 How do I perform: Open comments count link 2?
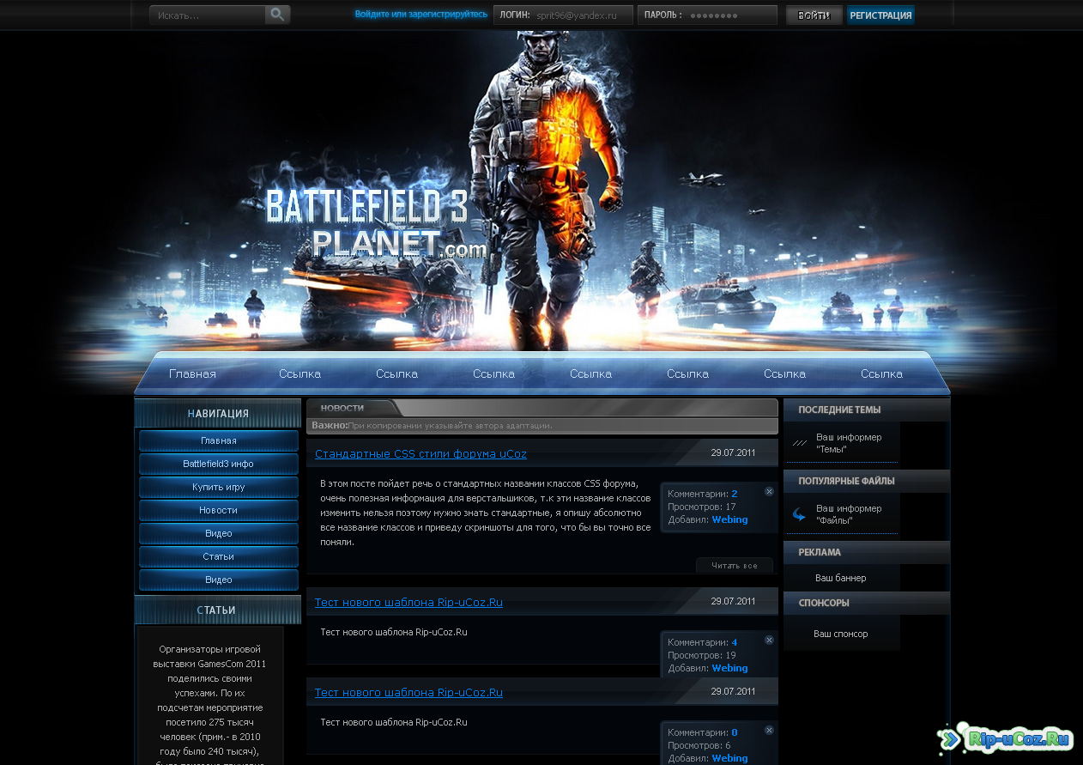pos(735,494)
